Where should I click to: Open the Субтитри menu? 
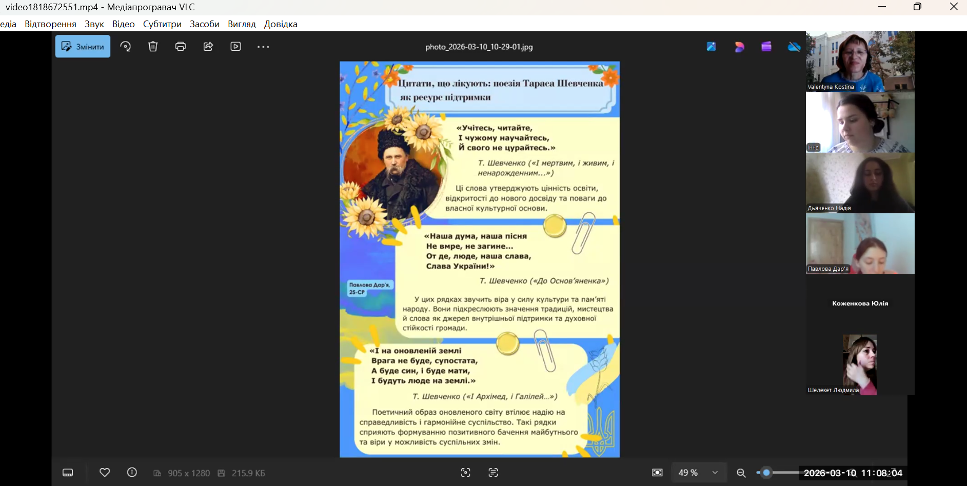coord(162,24)
